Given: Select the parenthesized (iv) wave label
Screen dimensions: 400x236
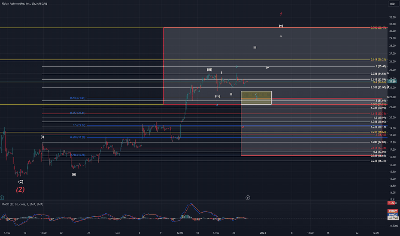Looking at the screenshot, I should click(218, 96).
